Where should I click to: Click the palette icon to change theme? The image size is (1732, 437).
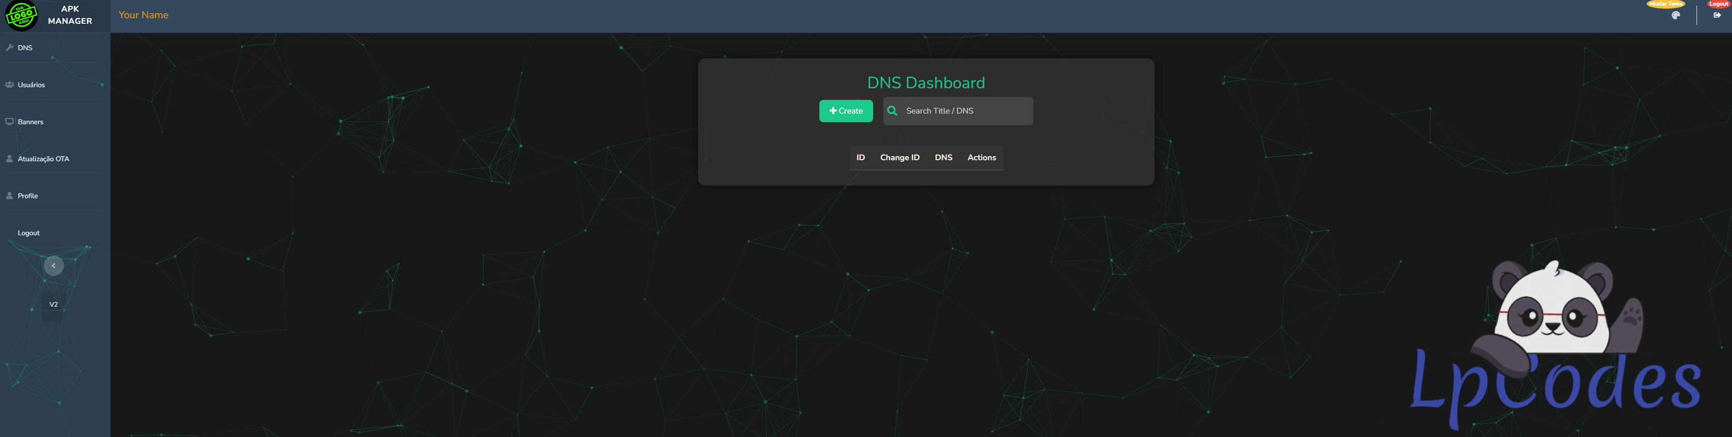[1676, 16]
